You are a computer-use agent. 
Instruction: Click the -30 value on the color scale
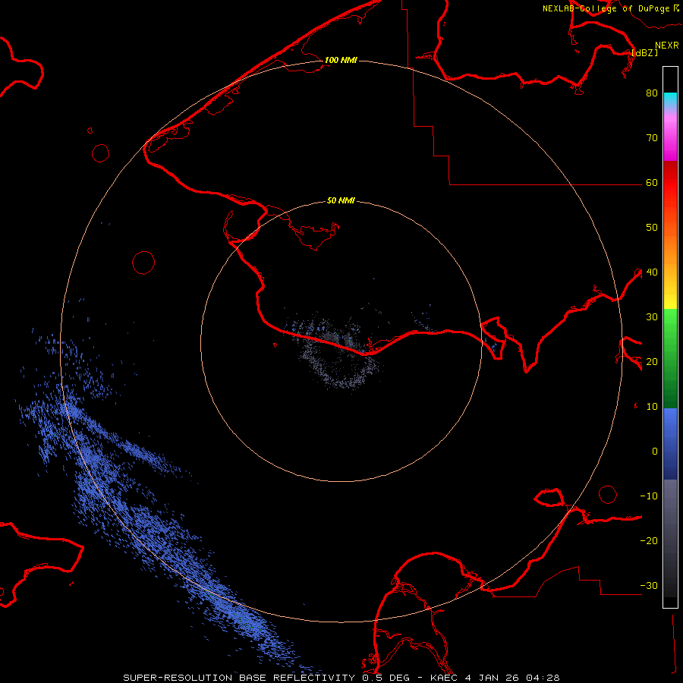coord(649,586)
